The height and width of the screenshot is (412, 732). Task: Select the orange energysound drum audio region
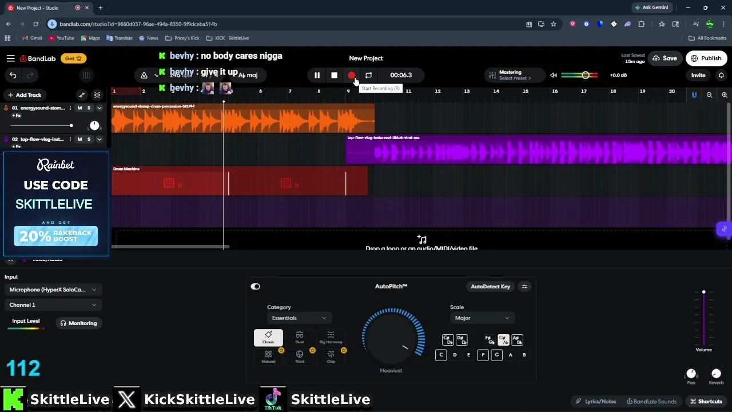[243, 118]
